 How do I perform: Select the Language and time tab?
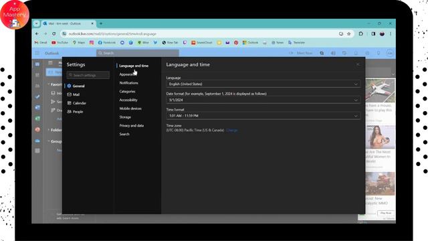pos(134,66)
